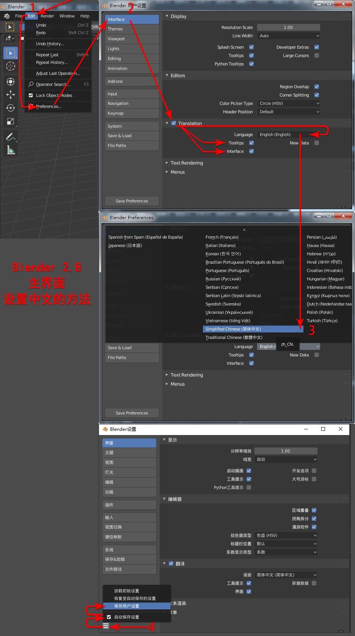Collapse the Display panel in 用户设置 window
The width and height of the screenshot is (355, 636).
click(167, 16)
